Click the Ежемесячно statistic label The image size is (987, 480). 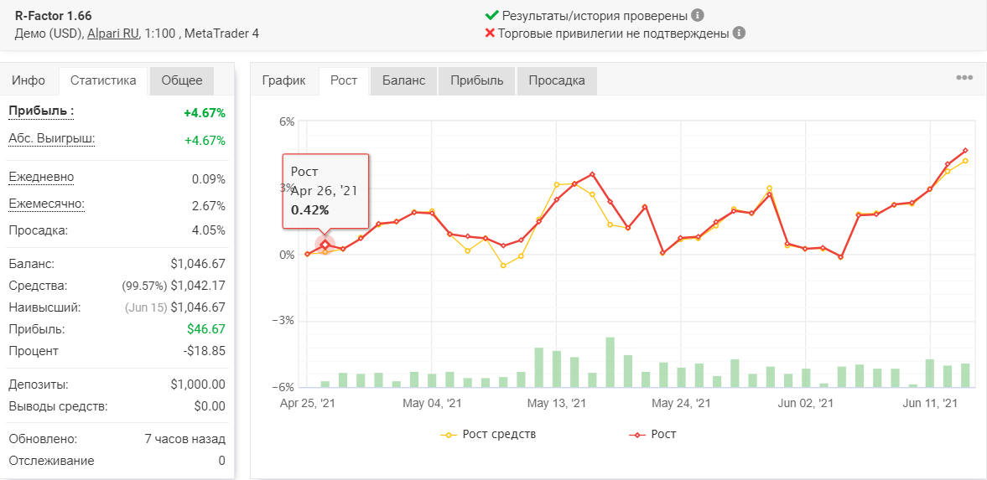[47, 204]
